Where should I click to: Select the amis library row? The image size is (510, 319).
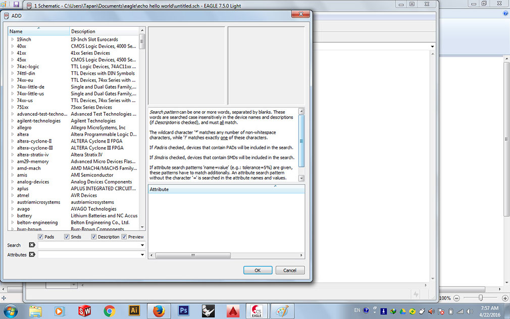74,175
